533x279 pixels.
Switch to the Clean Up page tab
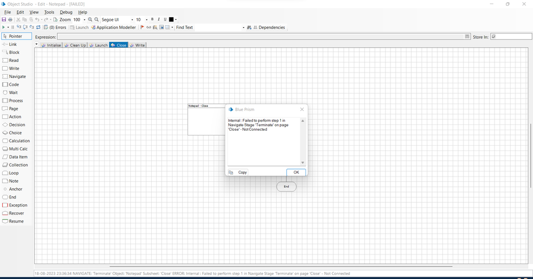(x=75, y=45)
